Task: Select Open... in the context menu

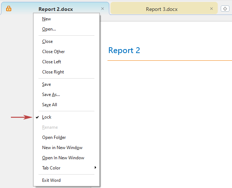Action: click(x=49, y=29)
